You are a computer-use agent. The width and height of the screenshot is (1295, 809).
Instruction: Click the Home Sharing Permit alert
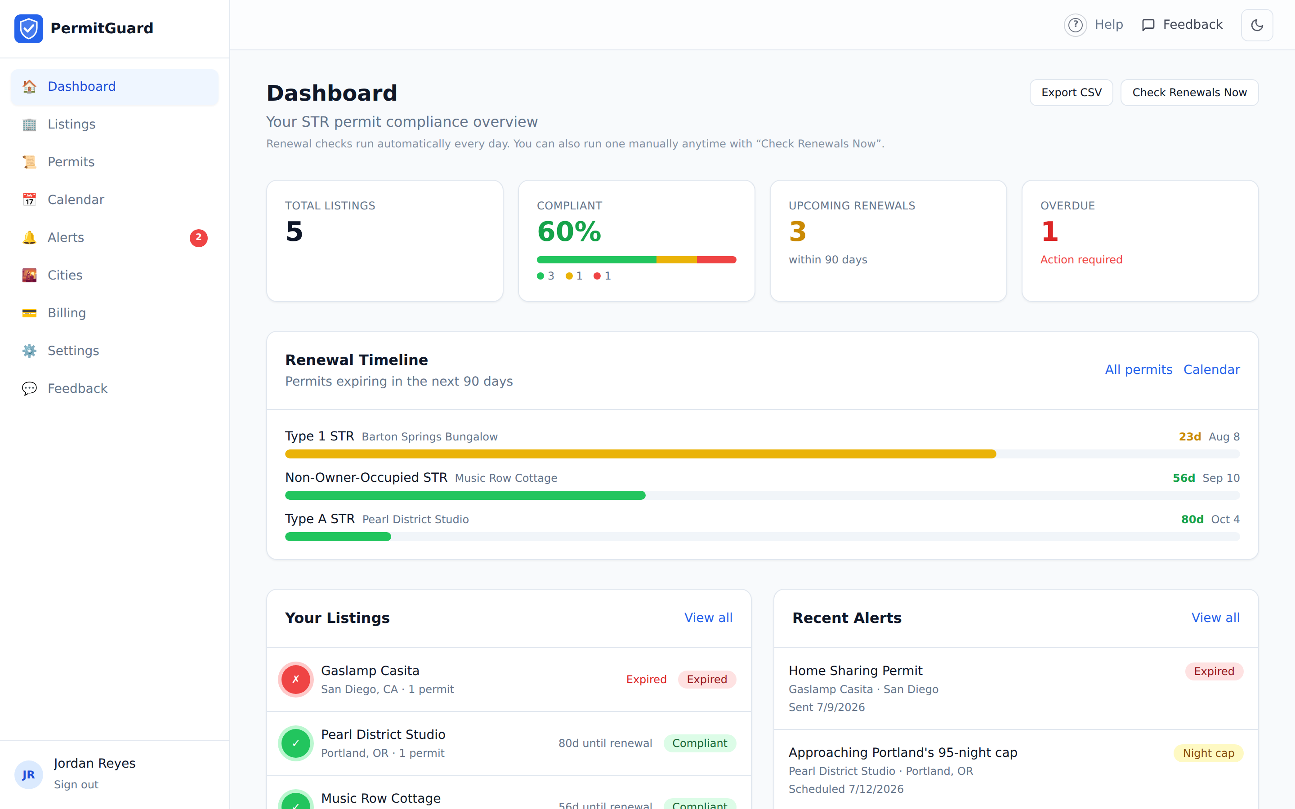[1016, 689]
